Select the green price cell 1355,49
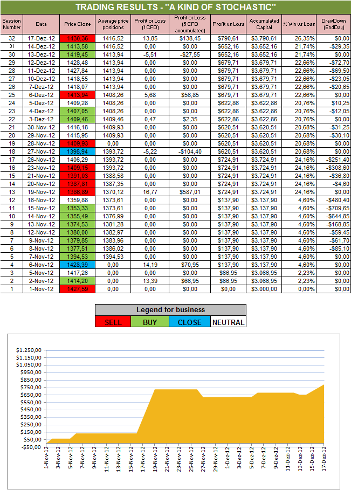 77,216
